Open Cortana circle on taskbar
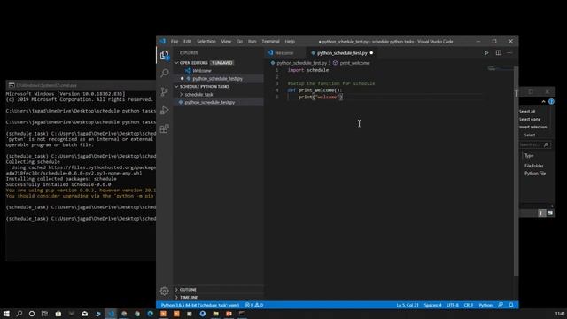 (32, 314)
